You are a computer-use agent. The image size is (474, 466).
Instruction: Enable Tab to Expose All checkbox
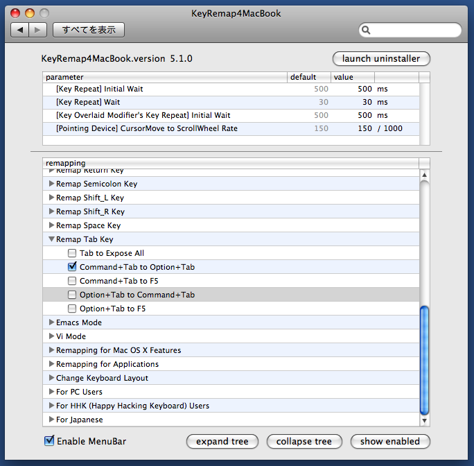pos(72,253)
